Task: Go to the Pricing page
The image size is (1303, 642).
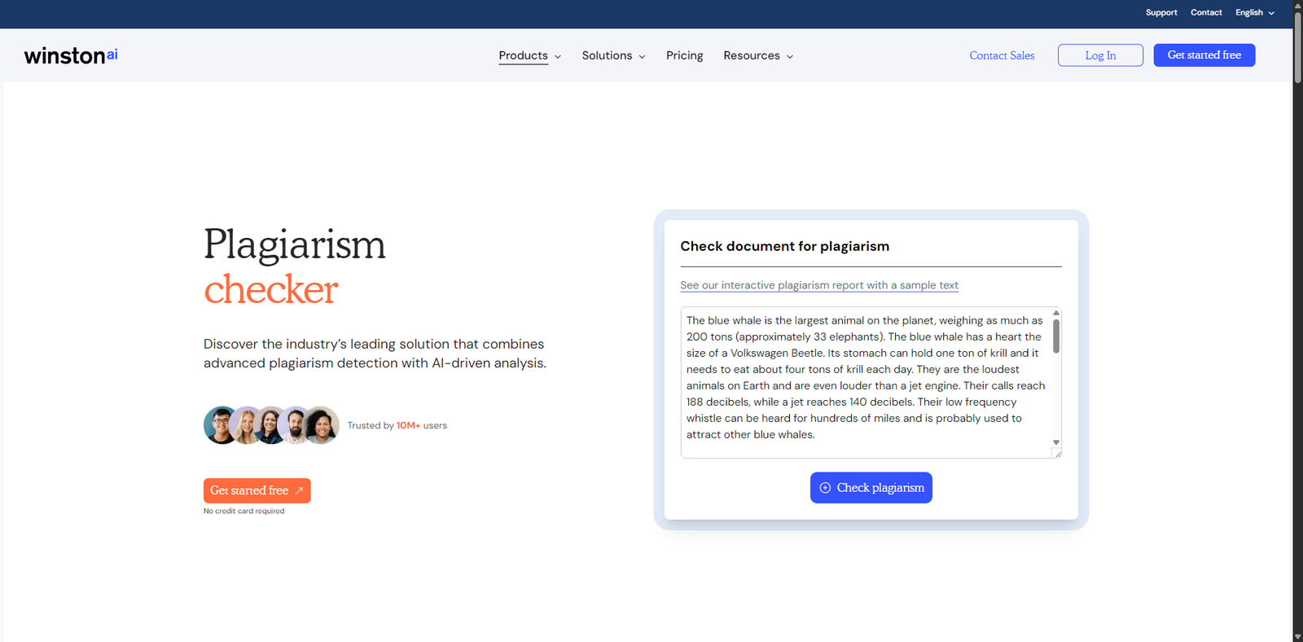Action: 684,55
